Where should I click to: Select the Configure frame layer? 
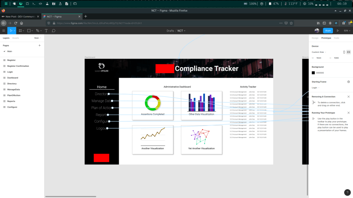point(12,107)
